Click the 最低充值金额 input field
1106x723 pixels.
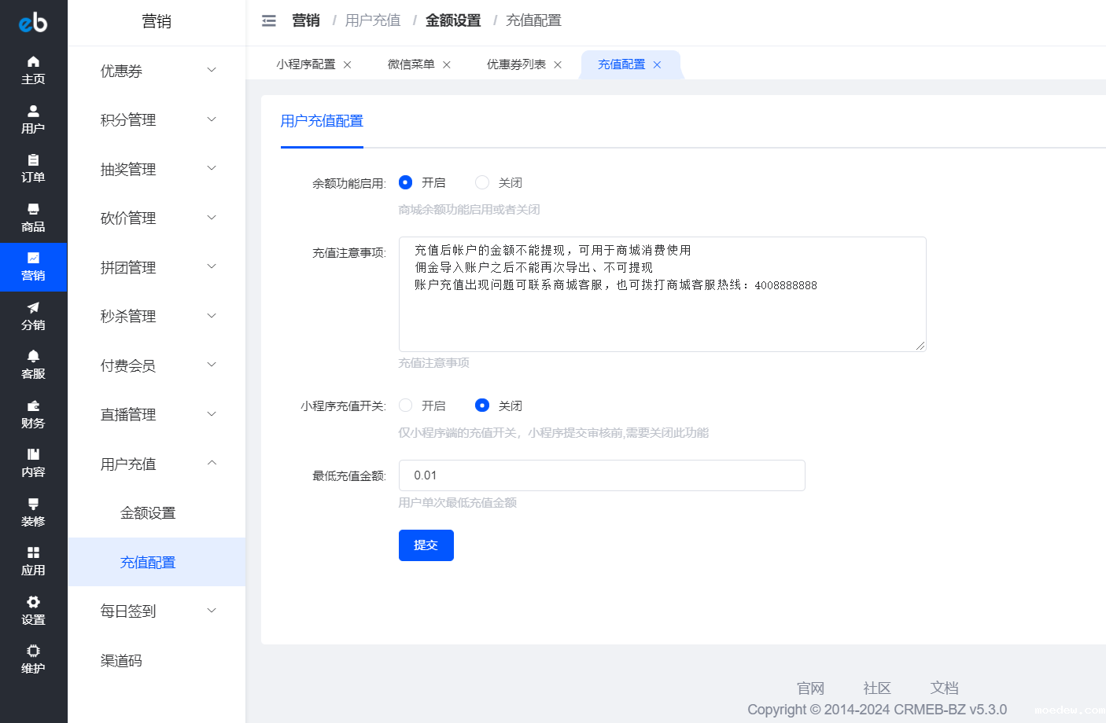point(601,475)
